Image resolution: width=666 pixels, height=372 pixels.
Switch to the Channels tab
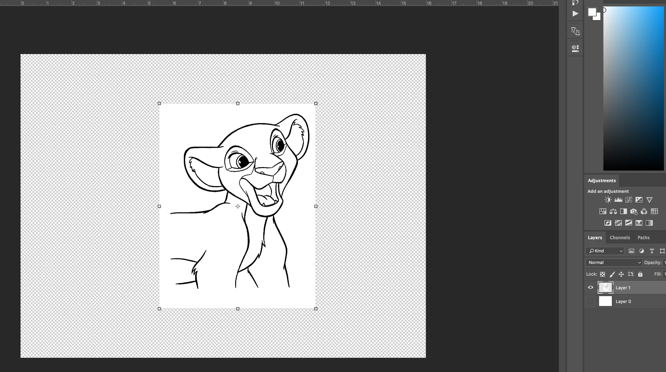tap(620, 237)
